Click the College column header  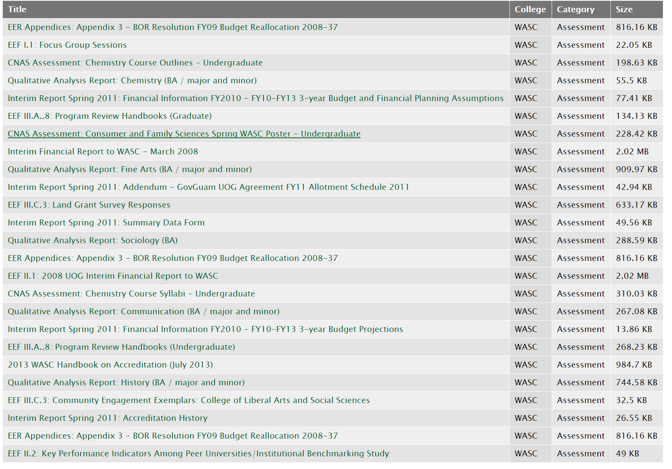530,9
